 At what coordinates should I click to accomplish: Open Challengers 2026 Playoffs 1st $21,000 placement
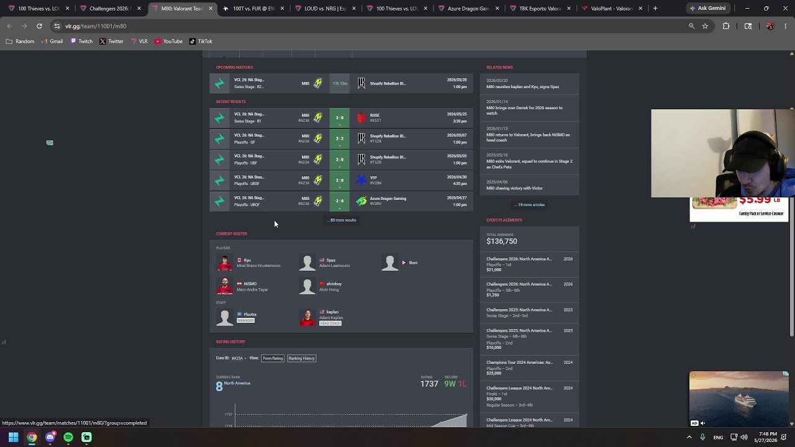pyautogui.click(x=529, y=264)
